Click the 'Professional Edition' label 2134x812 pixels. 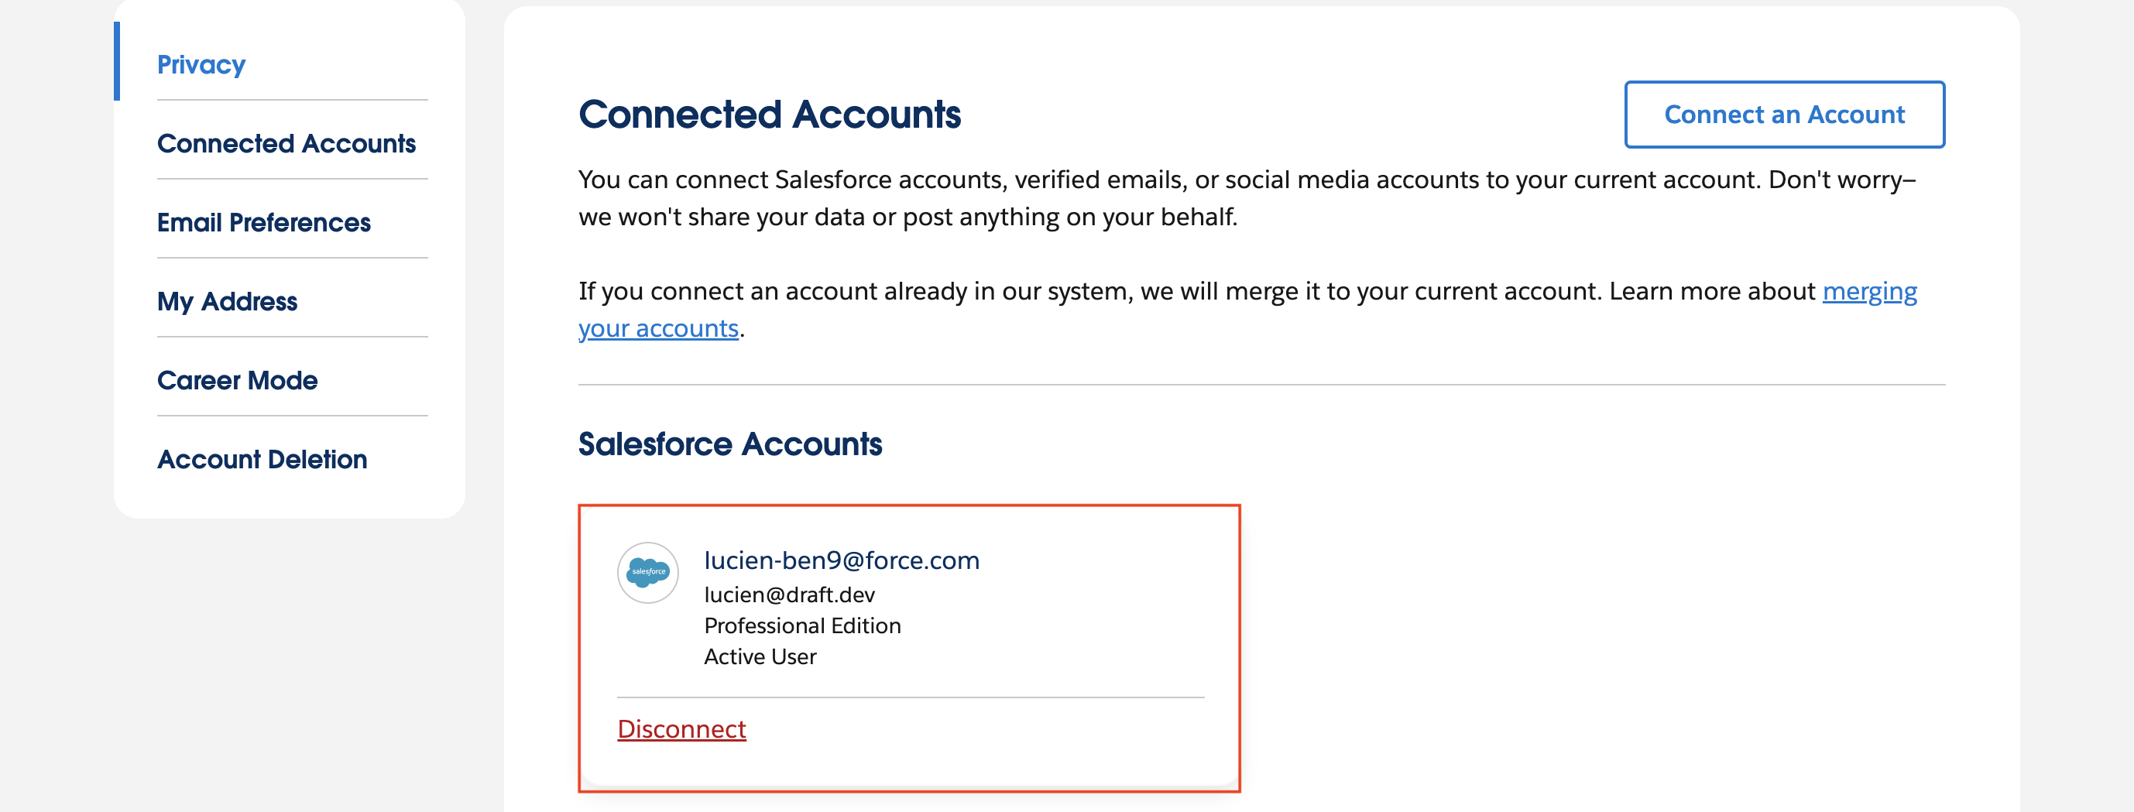(803, 625)
